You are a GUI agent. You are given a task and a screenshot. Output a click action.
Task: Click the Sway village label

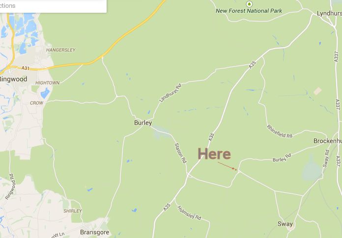pyautogui.click(x=285, y=224)
